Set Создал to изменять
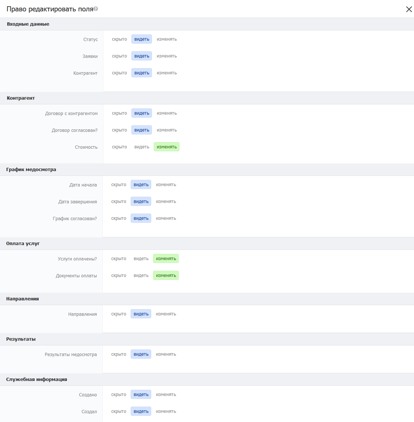414x422 pixels. (166, 411)
